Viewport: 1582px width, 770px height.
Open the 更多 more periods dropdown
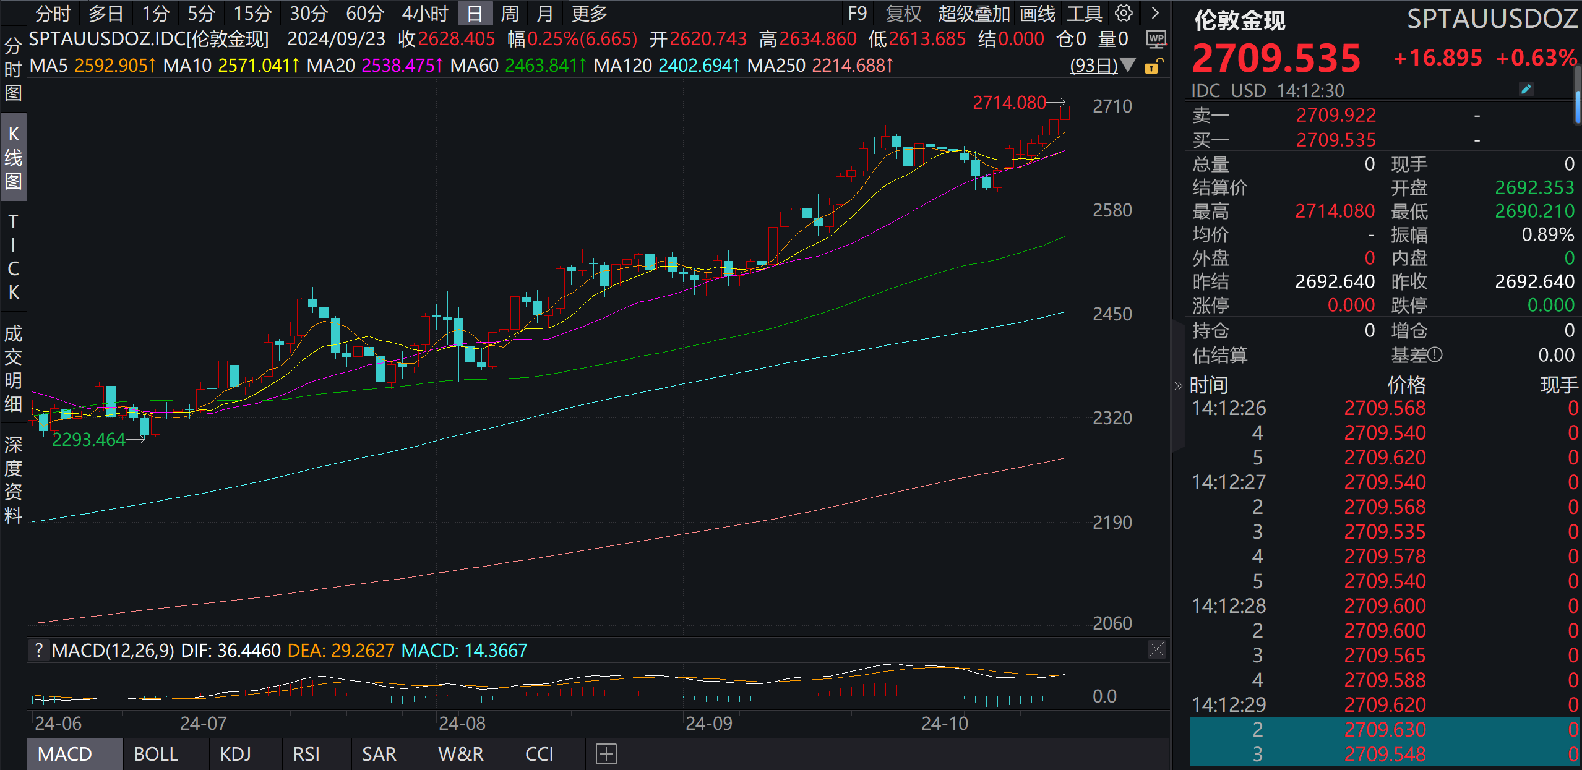(590, 13)
